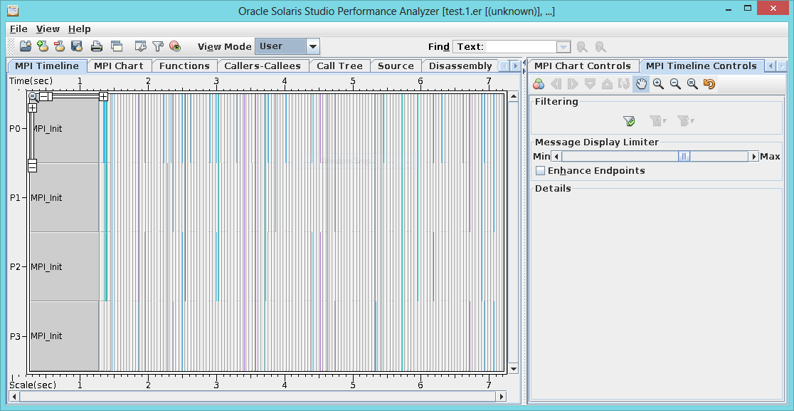Click the Open Experiment folder icon

point(25,46)
